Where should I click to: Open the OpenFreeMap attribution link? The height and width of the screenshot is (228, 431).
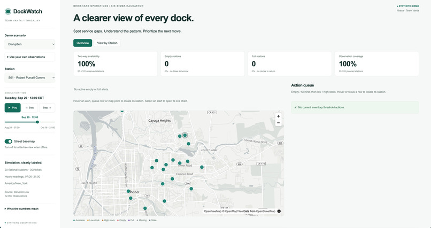tap(213, 211)
